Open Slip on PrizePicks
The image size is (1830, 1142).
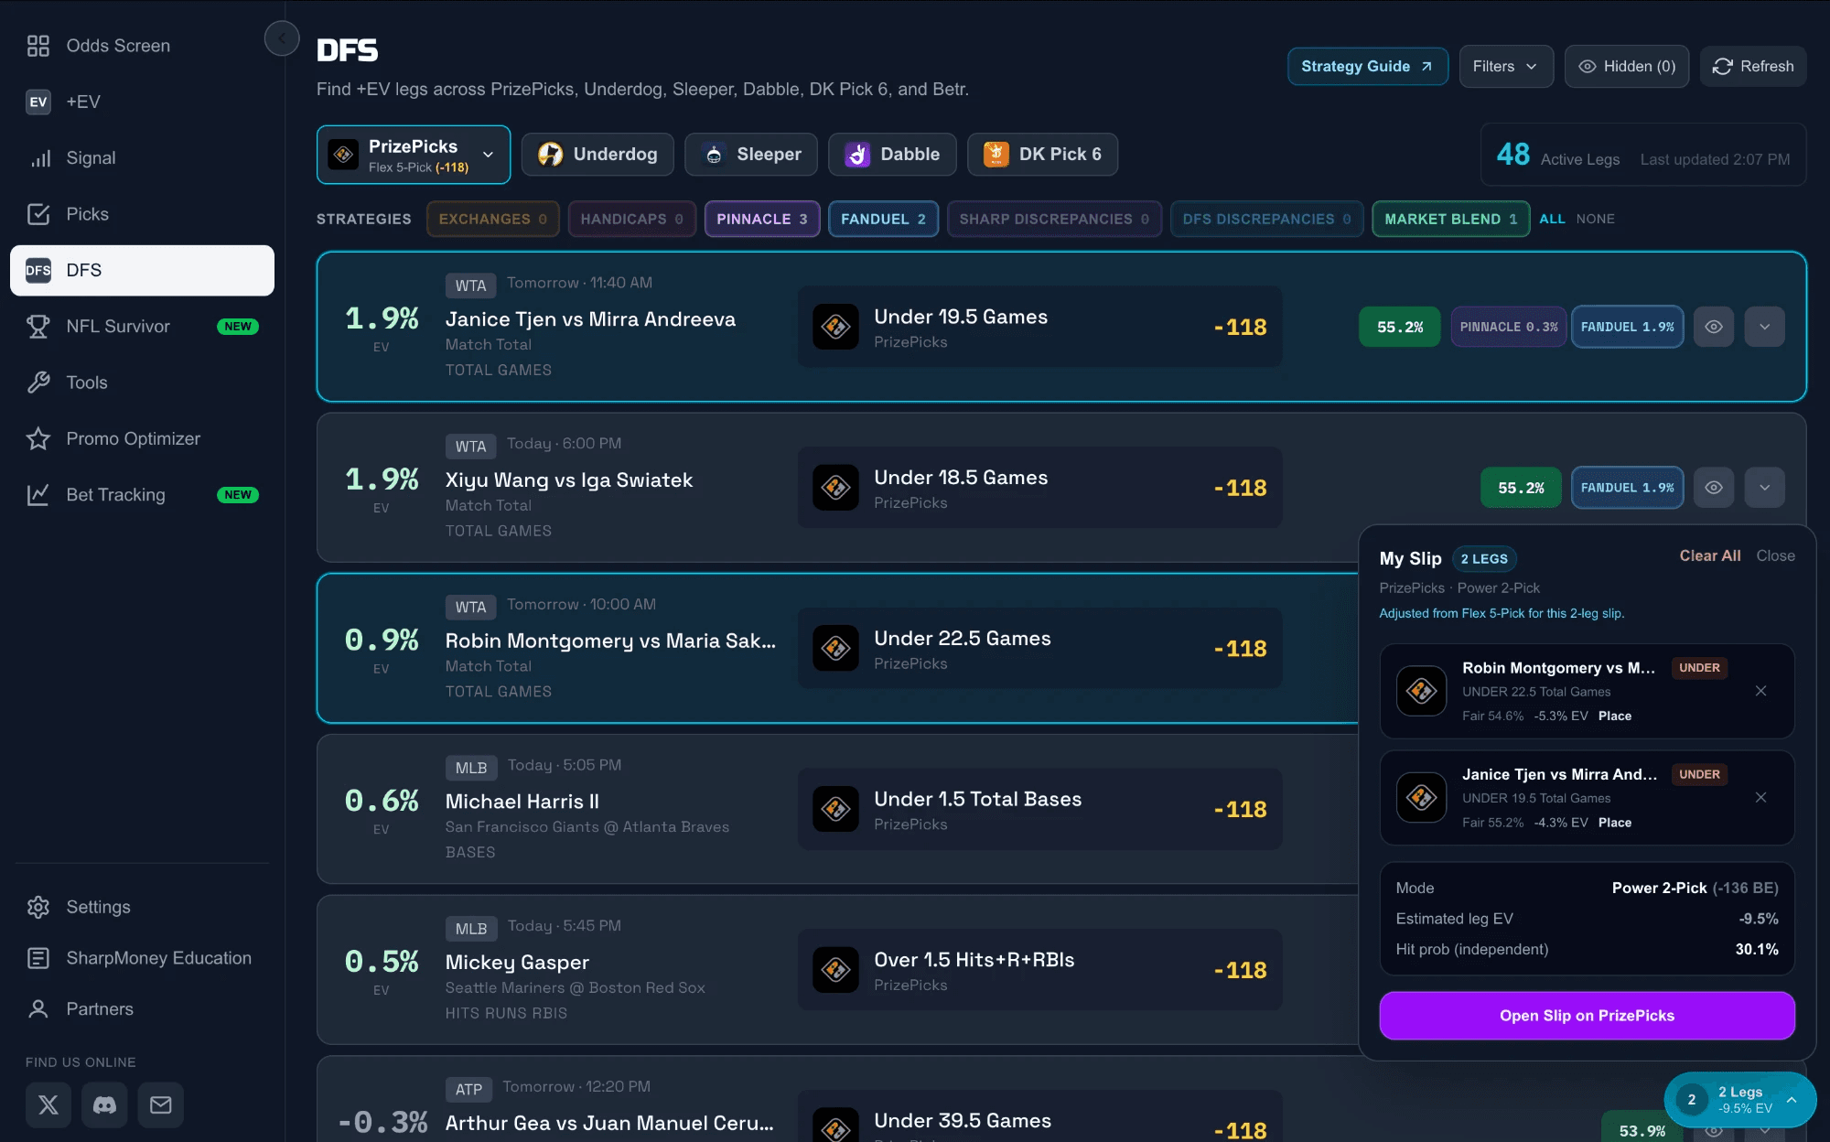point(1587,1016)
